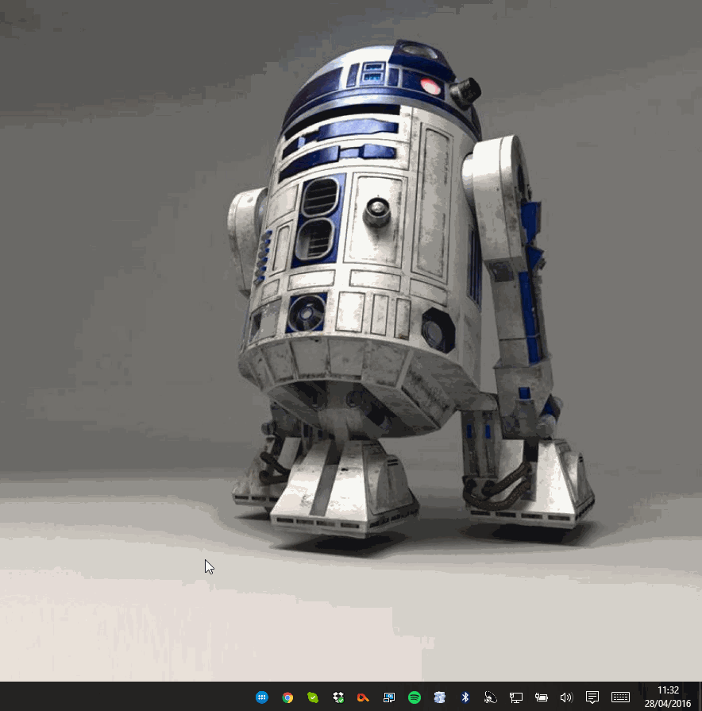Open the Action Center notifications icon

[592, 697]
